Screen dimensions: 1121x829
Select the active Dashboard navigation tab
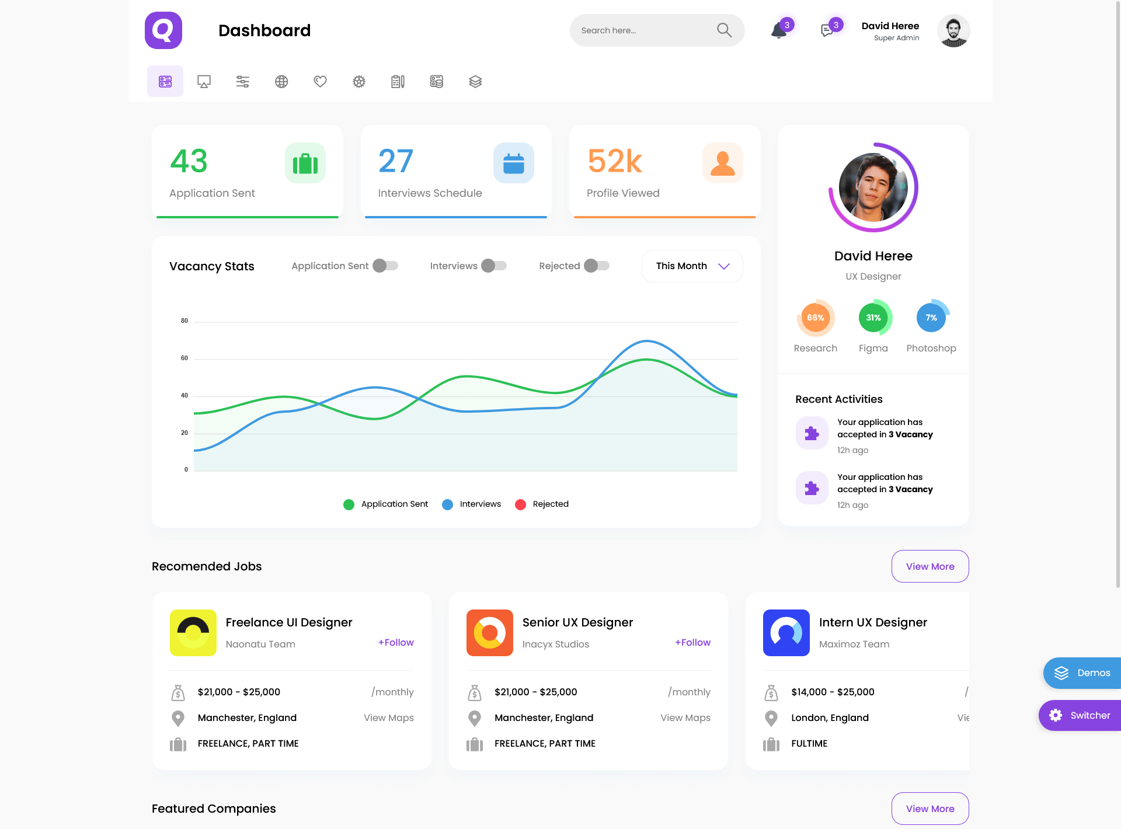coord(165,81)
